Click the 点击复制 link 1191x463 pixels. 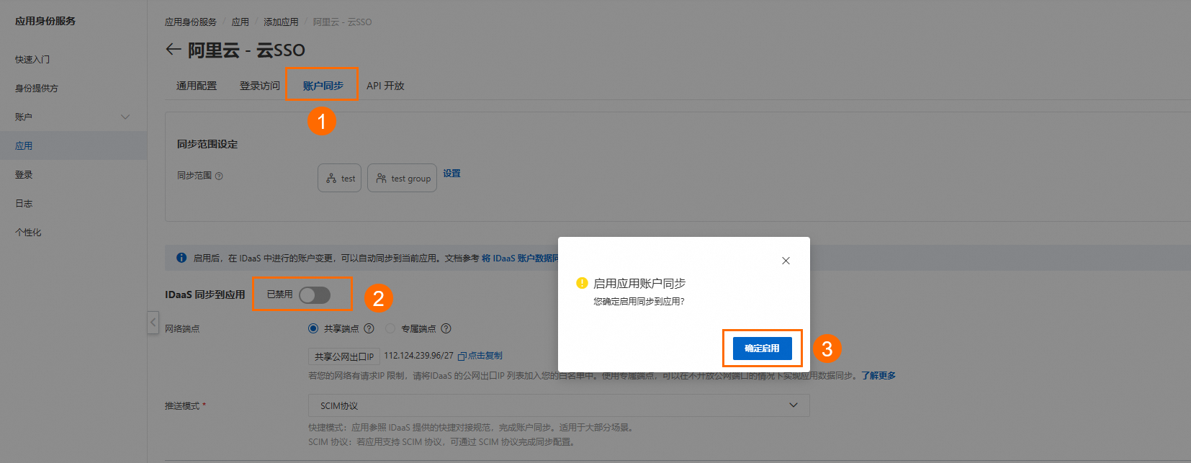click(x=485, y=356)
